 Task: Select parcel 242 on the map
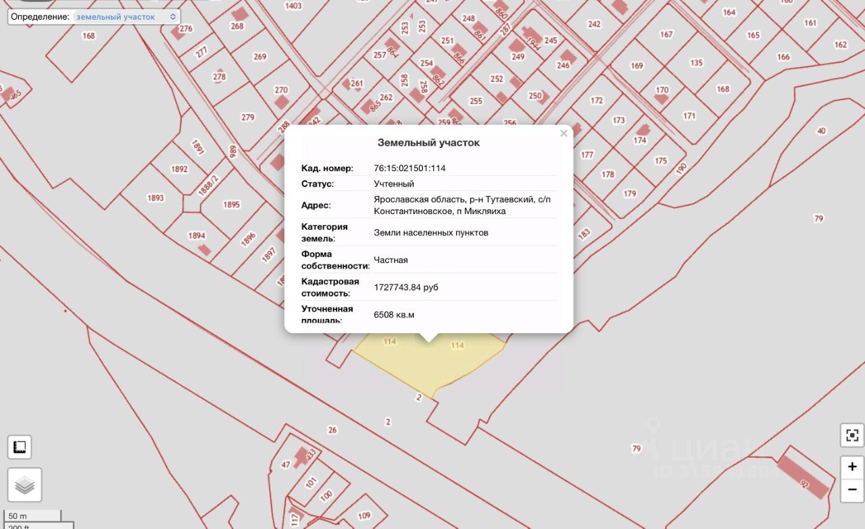coord(594,24)
